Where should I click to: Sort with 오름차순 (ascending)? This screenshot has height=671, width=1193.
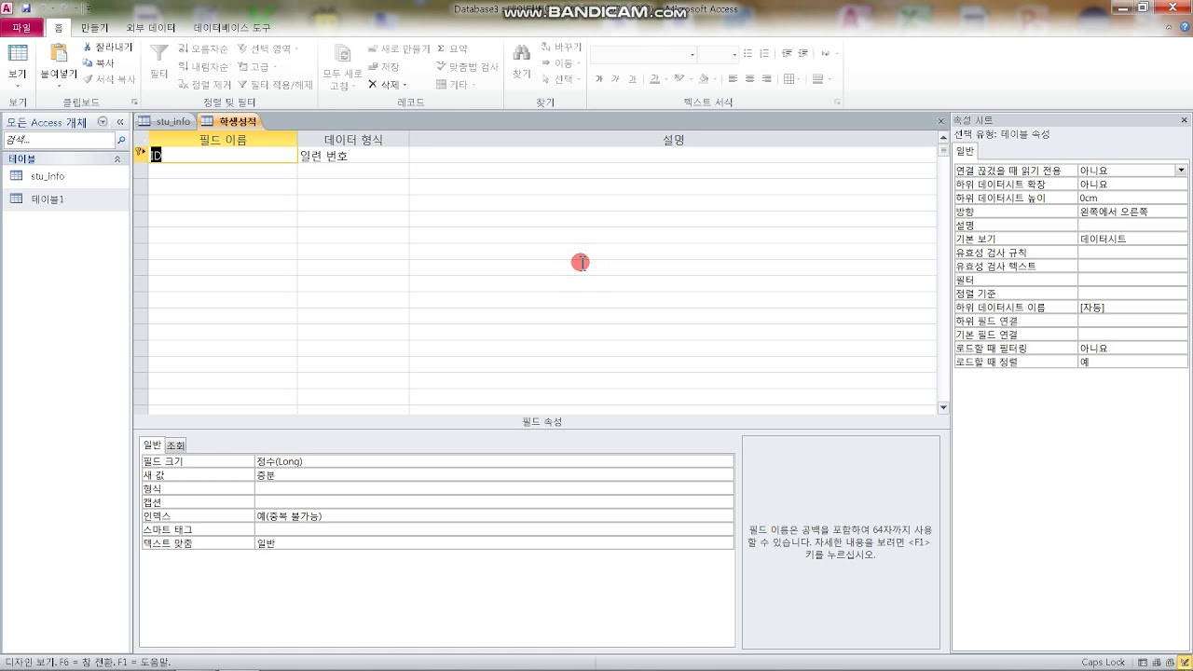click(203, 48)
